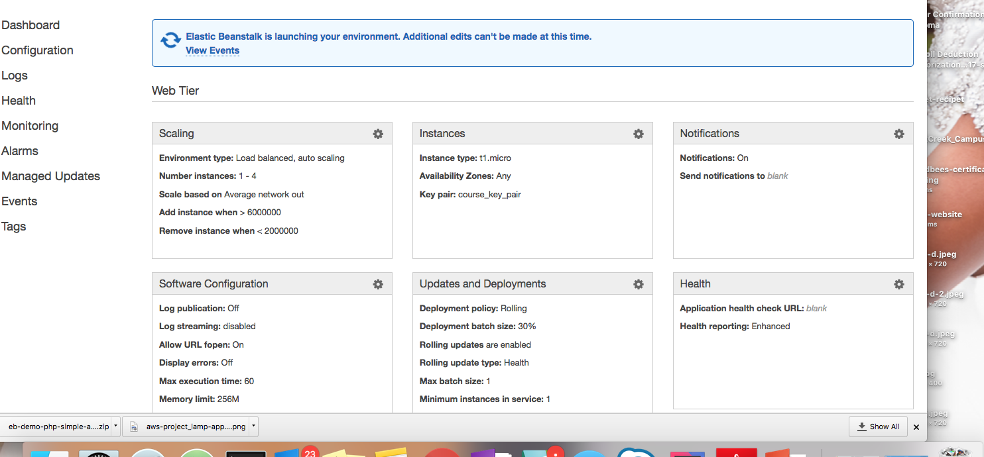Click 'Log streaming: disabled' text

208,327
